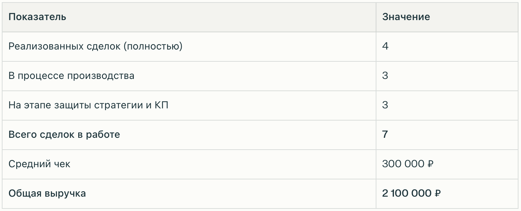Select the "Средний чек" label cell
Image resolution: width=521 pixels, height=211 pixels.
tap(39, 164)
